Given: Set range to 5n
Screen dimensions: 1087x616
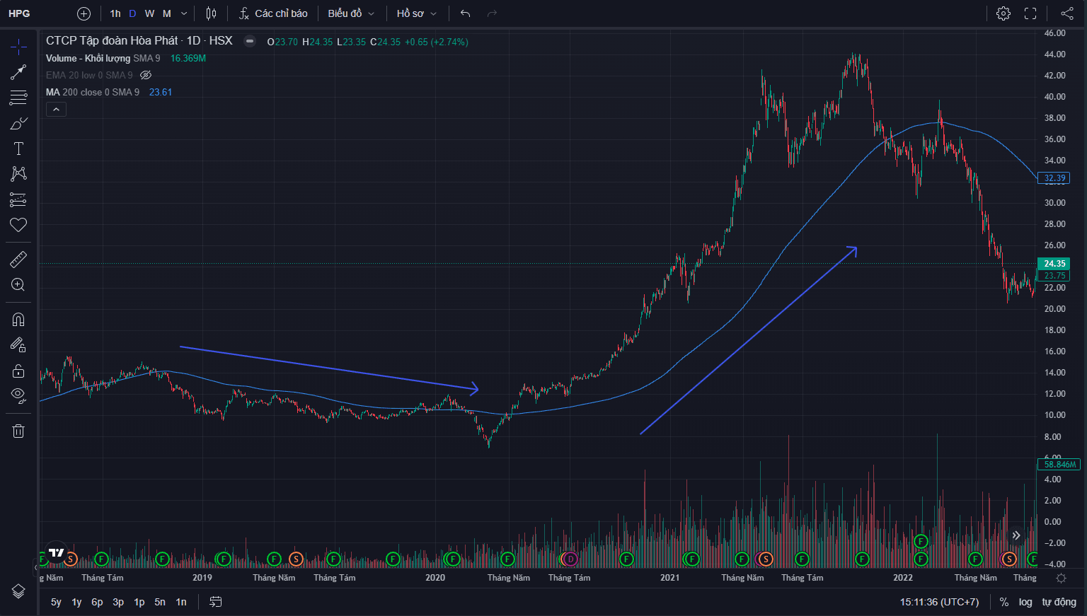Looking at the screenshot, I should (160, 602).
